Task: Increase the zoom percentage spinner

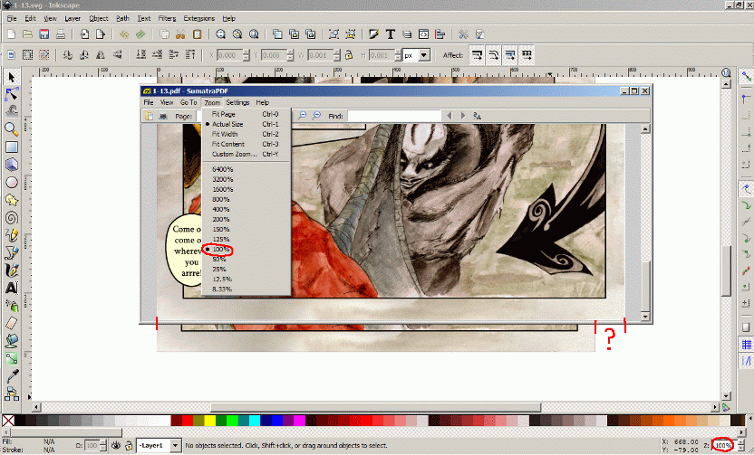Action: click(741, 442)
